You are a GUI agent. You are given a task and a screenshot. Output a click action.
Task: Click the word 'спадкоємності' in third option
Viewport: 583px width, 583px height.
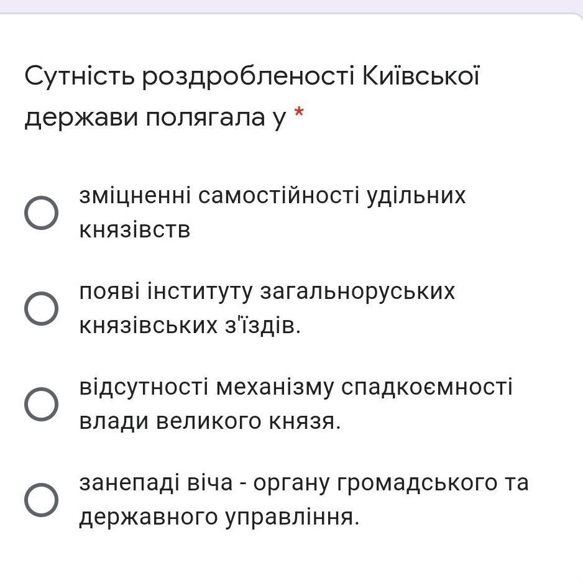pyautogui.click(x=428, y=387)
